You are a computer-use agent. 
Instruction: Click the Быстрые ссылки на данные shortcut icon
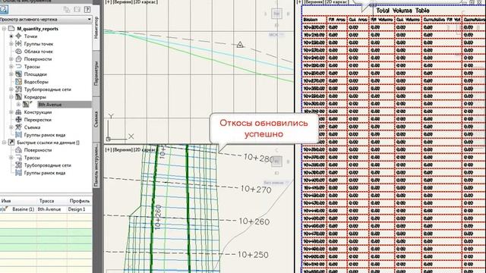coord(11,143)
